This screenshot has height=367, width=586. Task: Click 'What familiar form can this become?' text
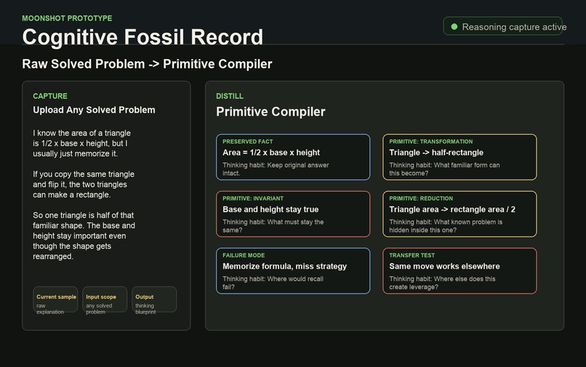pos(444,169)
